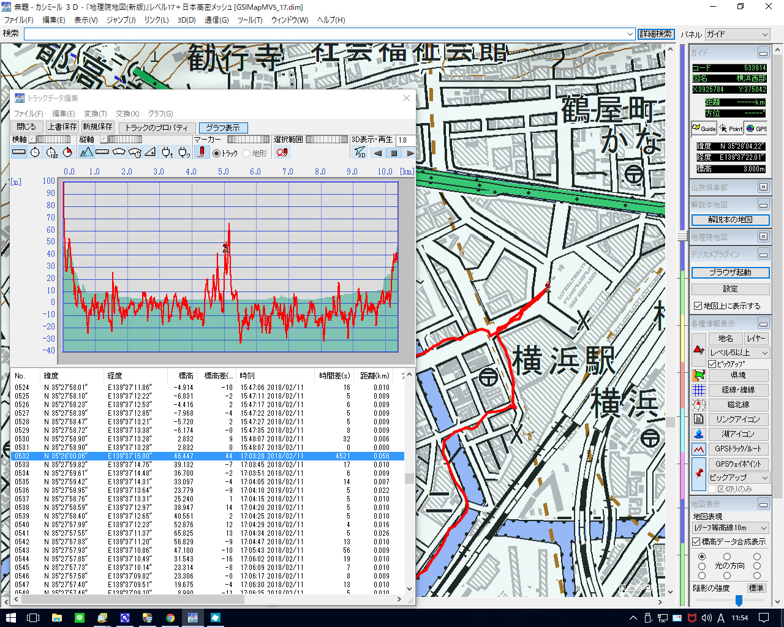Click the トラックのプロパティ button
Viewport: 784px width, 627px height.
point(157,127)
